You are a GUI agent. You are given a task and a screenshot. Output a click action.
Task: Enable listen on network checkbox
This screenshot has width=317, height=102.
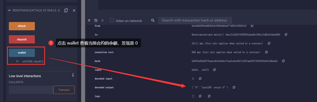112,20
